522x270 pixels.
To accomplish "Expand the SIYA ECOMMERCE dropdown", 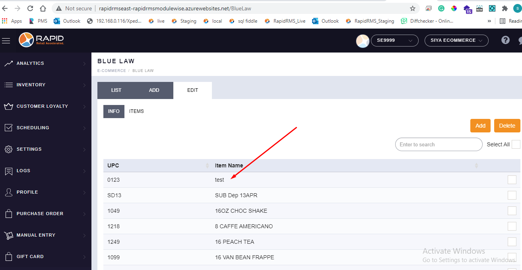I will 456,41.
